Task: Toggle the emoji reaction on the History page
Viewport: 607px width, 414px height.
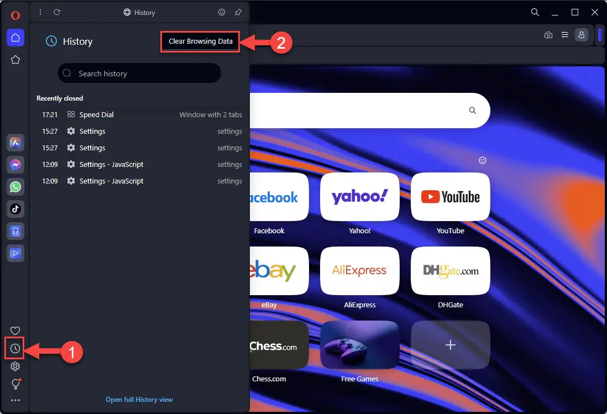Action: tap(222, 12)
